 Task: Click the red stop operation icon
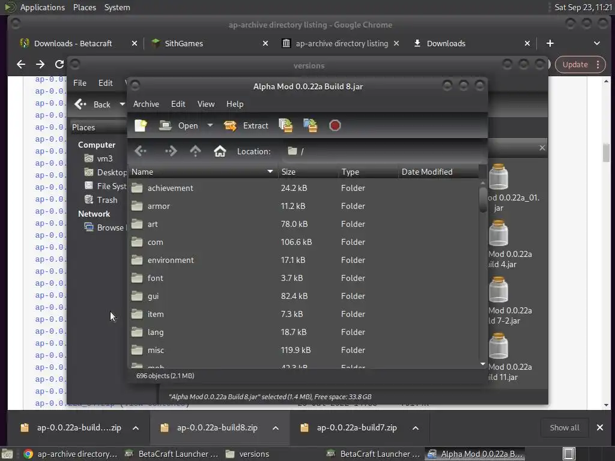[x=335, y=125]
